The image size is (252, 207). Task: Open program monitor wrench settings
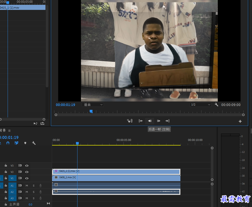click(x=216, y=105)
